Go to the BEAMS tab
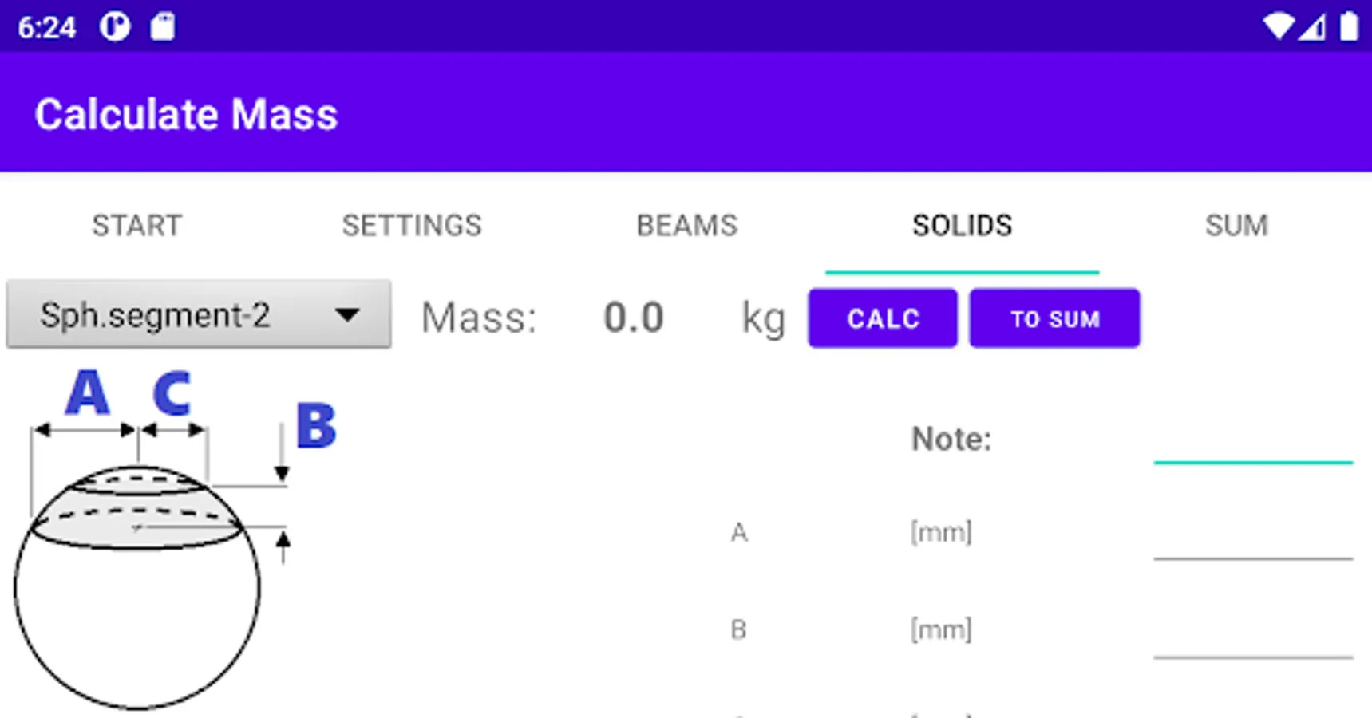The width and height of the screenshot is (1372, 718). pos(686,226)
